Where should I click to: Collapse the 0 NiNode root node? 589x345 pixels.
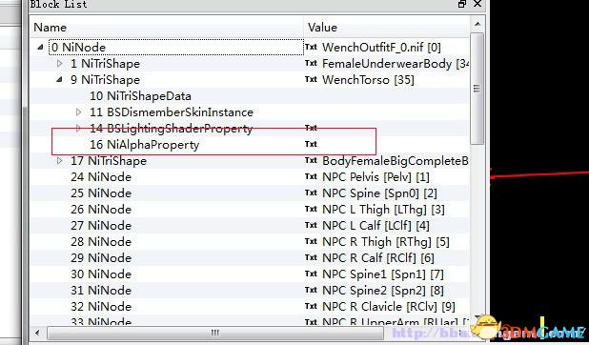[40, 48]
